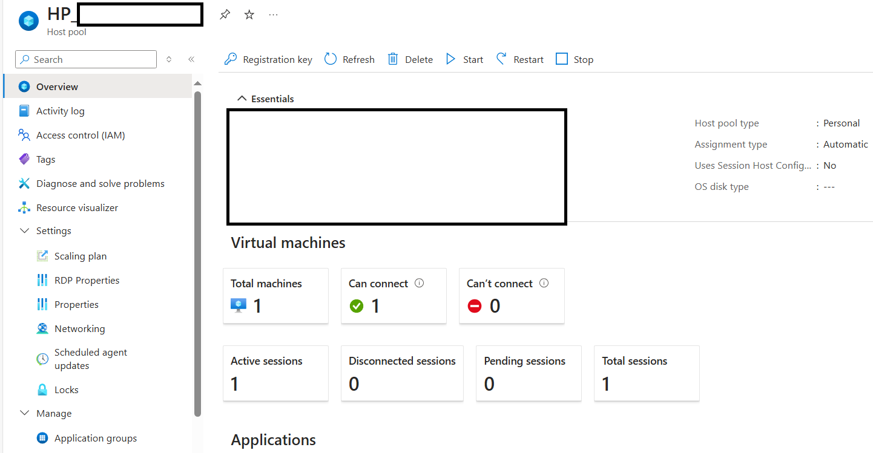Toggle the expand/collapse all menu arrows
This screenshot has height=453, width=873.
coord(169,59)
